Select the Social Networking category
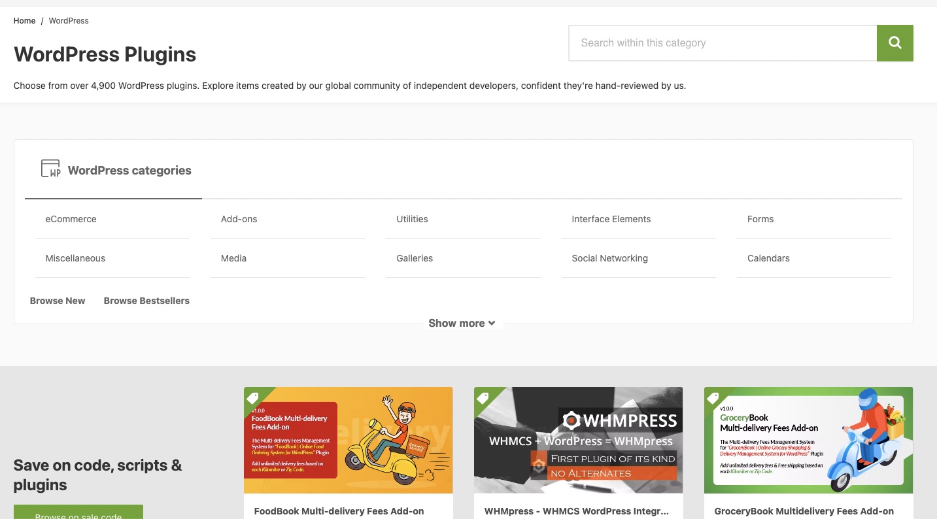937x519 pixels. click(610, 258)
